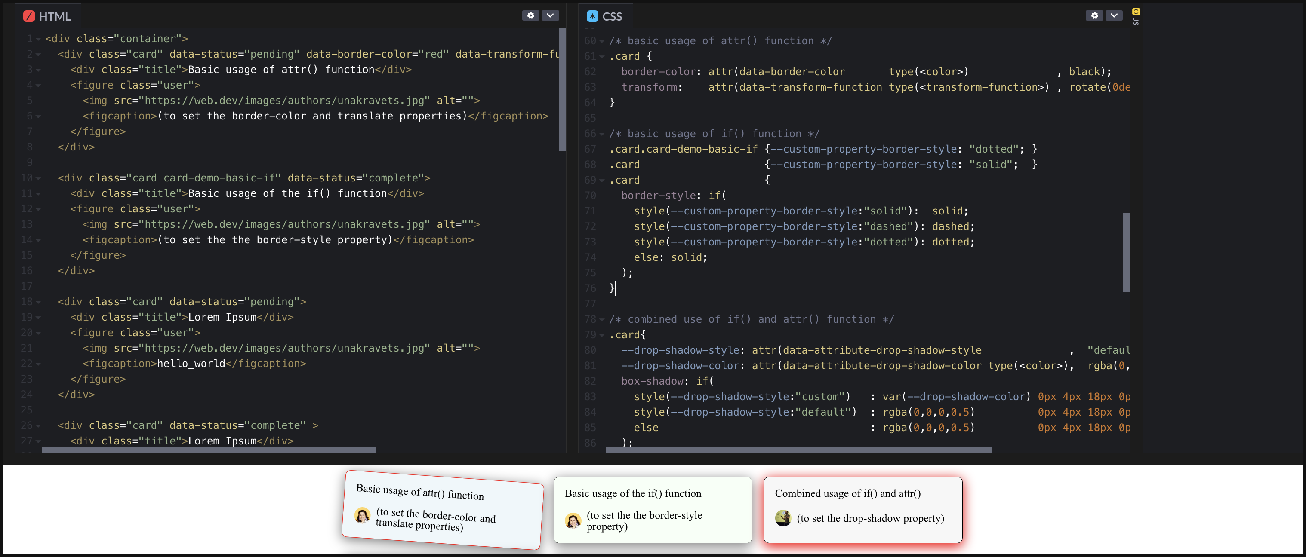
Task: Click avatar in the attr() function card
Action: (x=362, y=515)
